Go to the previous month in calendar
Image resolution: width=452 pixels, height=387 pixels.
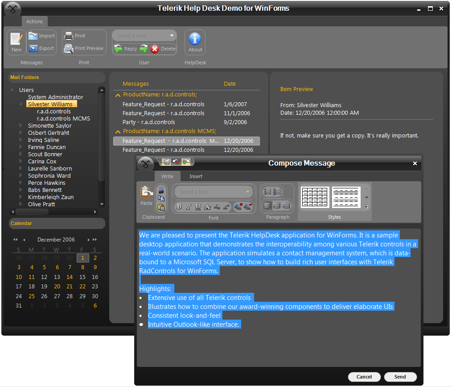point(24,240)
